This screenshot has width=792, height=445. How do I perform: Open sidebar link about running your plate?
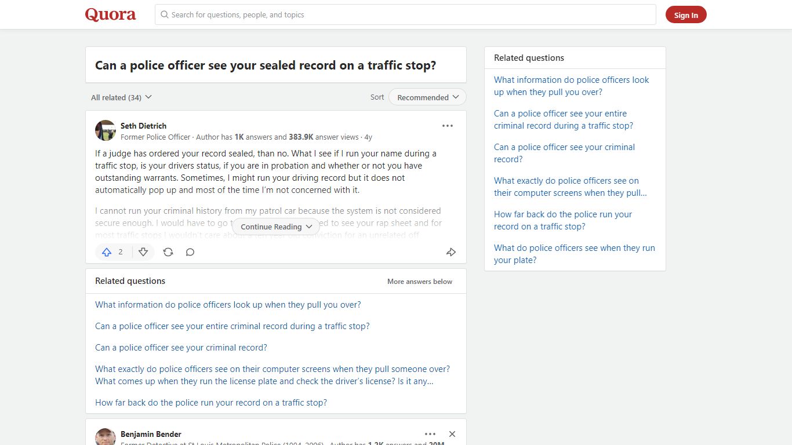(574, 254)
